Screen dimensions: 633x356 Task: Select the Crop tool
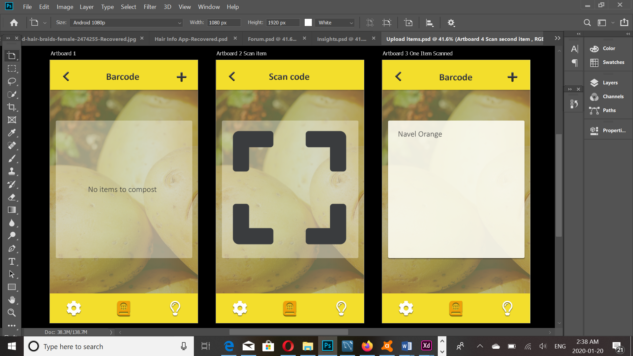click(12, 107)
